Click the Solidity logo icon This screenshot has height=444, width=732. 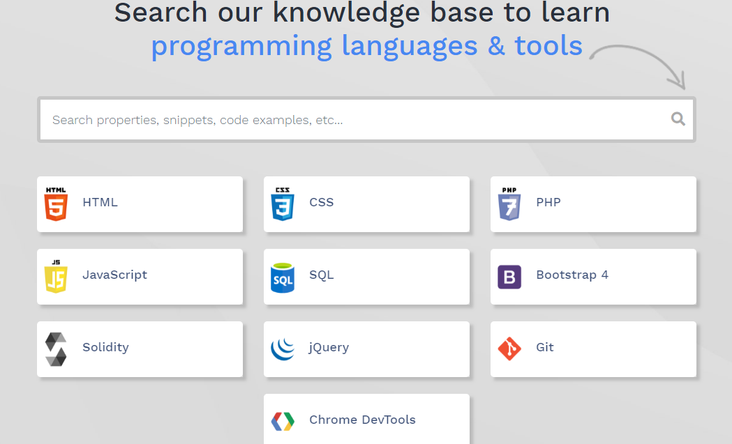click(56, 349)
